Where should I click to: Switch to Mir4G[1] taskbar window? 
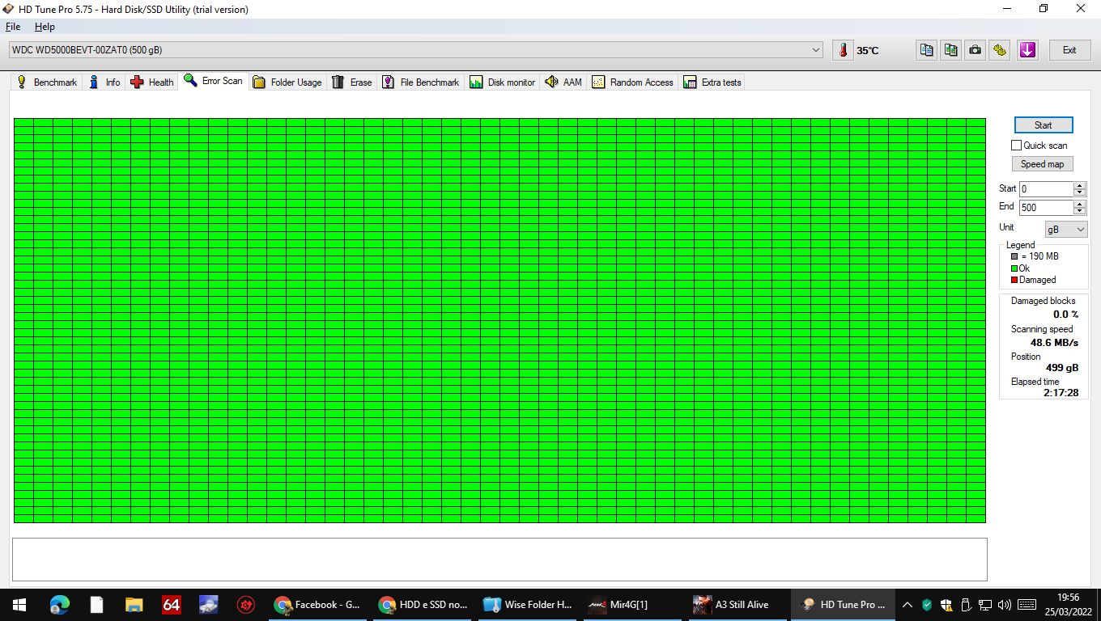[633, 604]
